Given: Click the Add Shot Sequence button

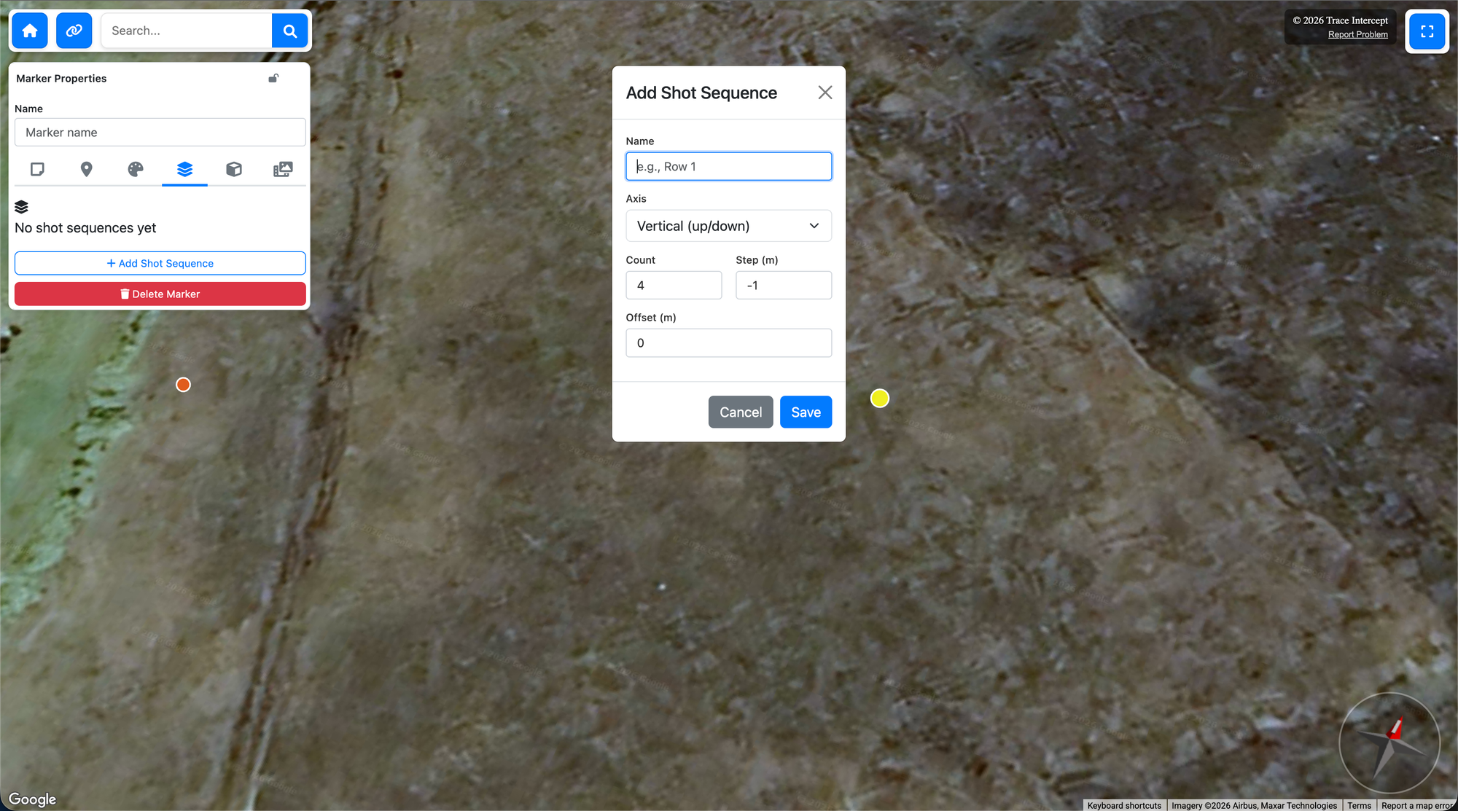Looking at the screenshot, I should (x=160, y=263).
